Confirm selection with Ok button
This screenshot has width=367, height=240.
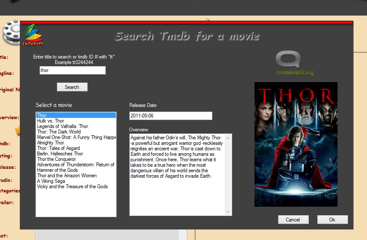(x=332, y=219)
